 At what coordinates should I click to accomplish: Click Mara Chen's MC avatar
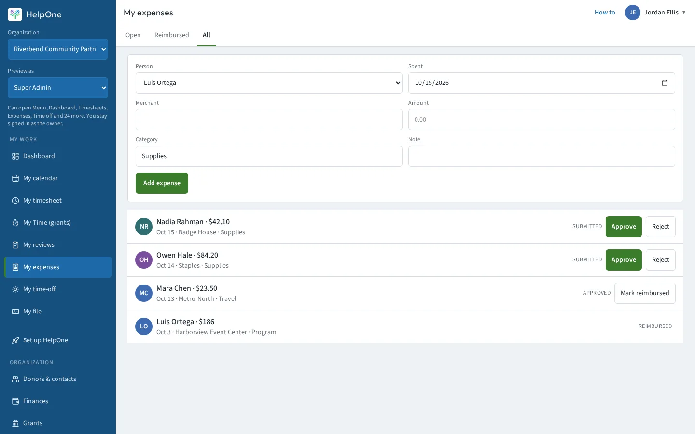144,293
